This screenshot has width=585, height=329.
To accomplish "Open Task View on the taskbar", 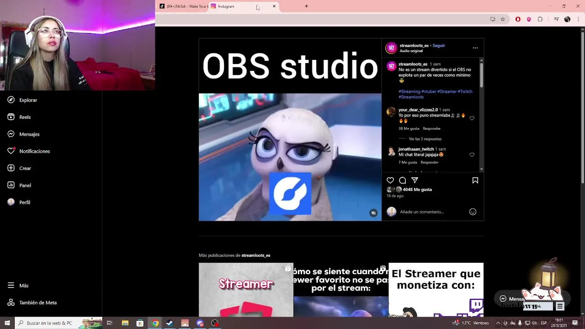I will (x=110, y=323).
